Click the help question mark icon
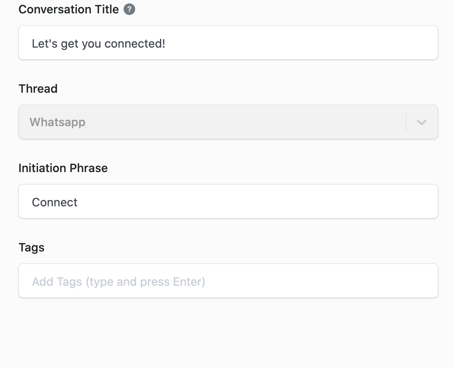 click(129, 9)
